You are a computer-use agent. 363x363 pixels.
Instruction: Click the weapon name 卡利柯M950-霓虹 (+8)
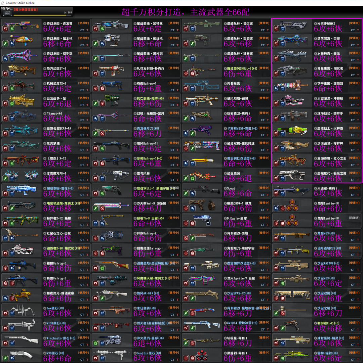242,128
